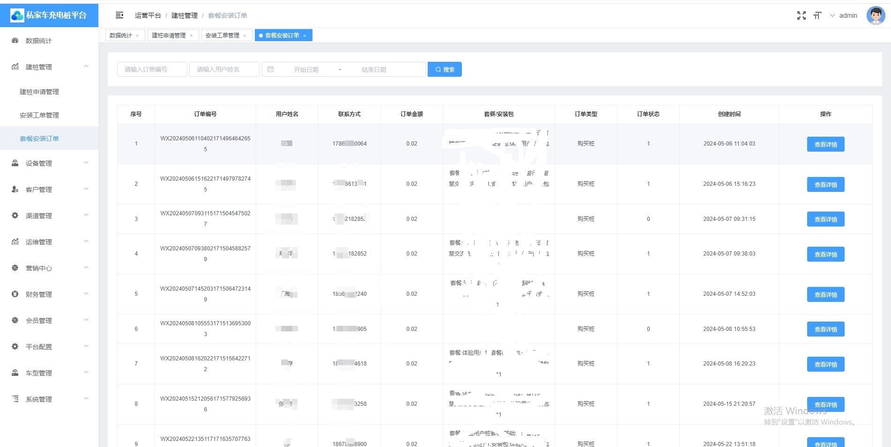The image size is (891, 447).
Task: Expand the 营销中心 menu chevron
Action: 86,268
